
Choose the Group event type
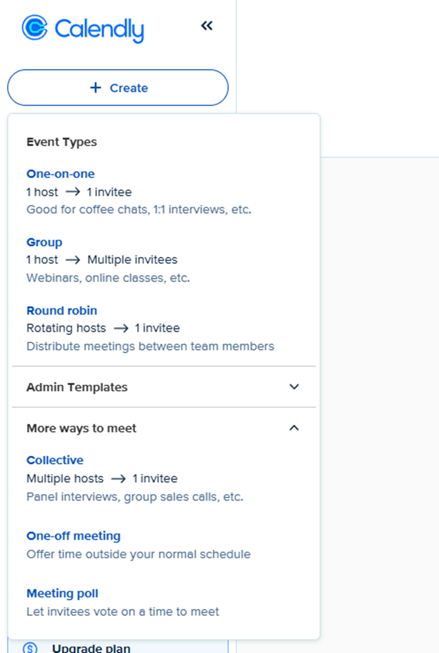[x=44, y=242]
